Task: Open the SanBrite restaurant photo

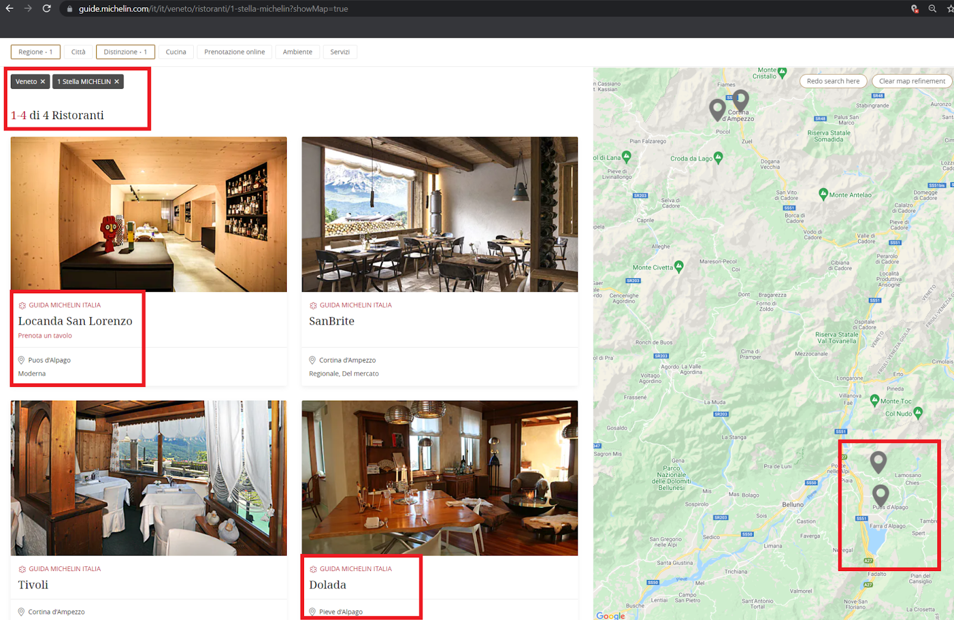Action: pyautogui.click(x=439, y=215)
